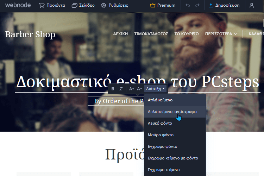Select Απλό κείμενο, αντίστροφα option
Screen dimensions: 264x176
click(x=175, y=112)
